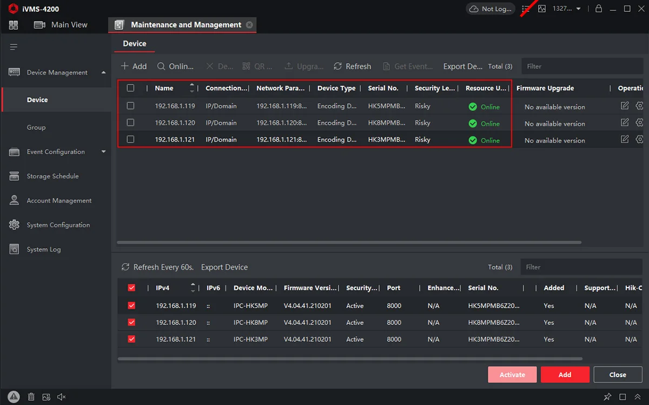Click the pin icon in status bar

click(607, 397)
